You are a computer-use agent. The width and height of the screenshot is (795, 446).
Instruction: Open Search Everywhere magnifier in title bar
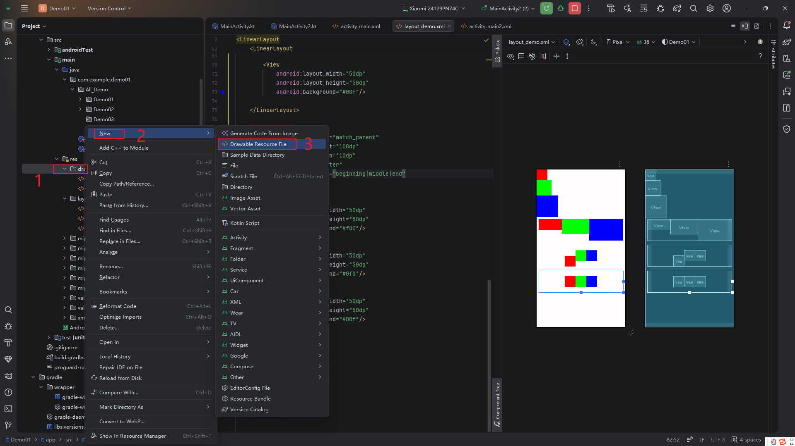click(x=694, y=8)
